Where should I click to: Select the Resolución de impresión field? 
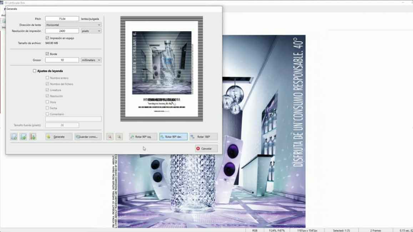62,31
